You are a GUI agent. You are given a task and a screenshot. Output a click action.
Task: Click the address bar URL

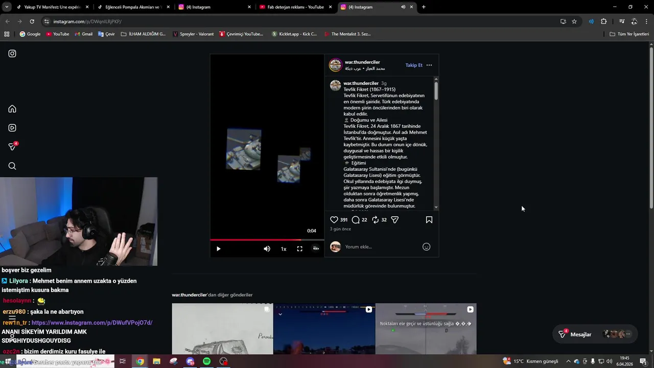pos(87,21)
